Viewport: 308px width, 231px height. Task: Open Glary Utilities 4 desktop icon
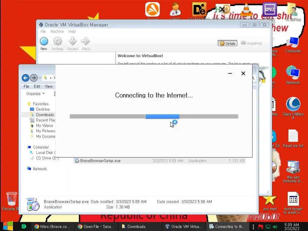click(293, 108)
